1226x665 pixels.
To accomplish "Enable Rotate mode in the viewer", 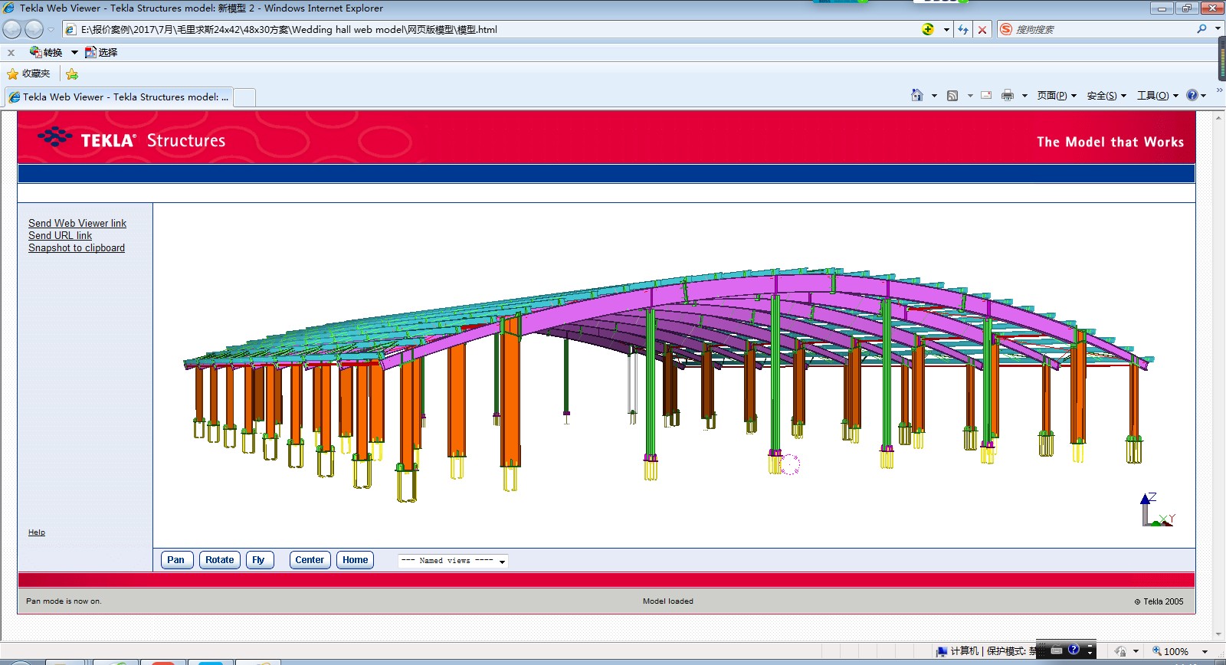I will (219, 560).
